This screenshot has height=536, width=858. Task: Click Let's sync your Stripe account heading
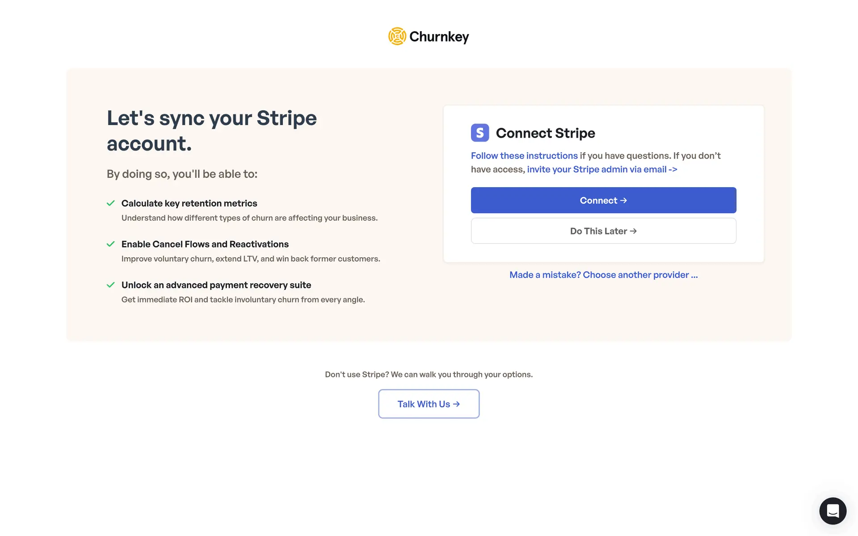211,130
